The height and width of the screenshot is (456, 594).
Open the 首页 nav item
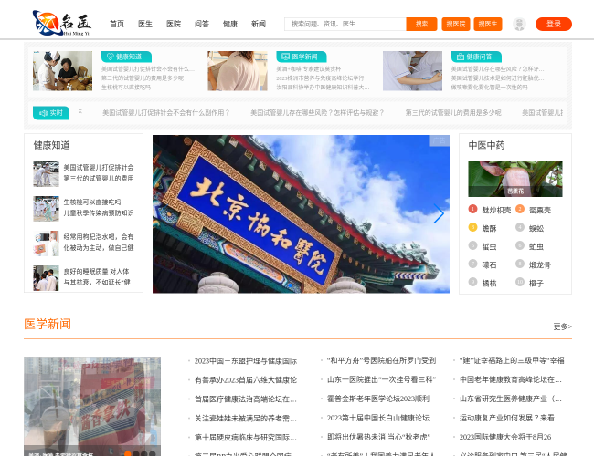[117, 24]
